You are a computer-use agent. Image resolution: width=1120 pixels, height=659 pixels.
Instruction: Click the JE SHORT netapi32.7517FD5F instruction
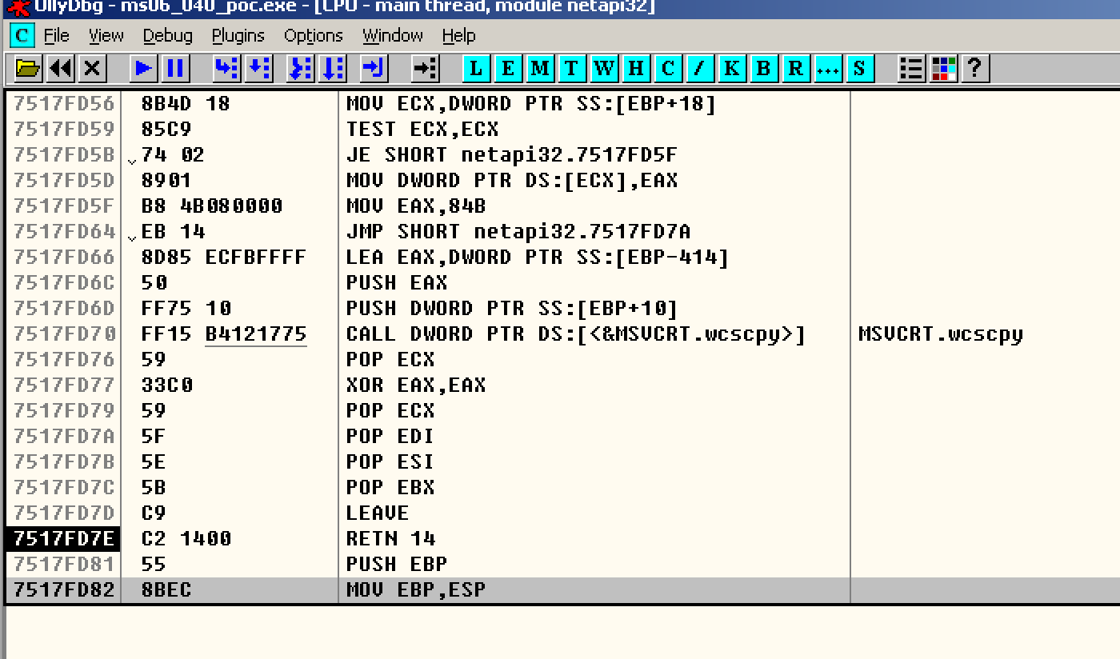click(512, 154)
